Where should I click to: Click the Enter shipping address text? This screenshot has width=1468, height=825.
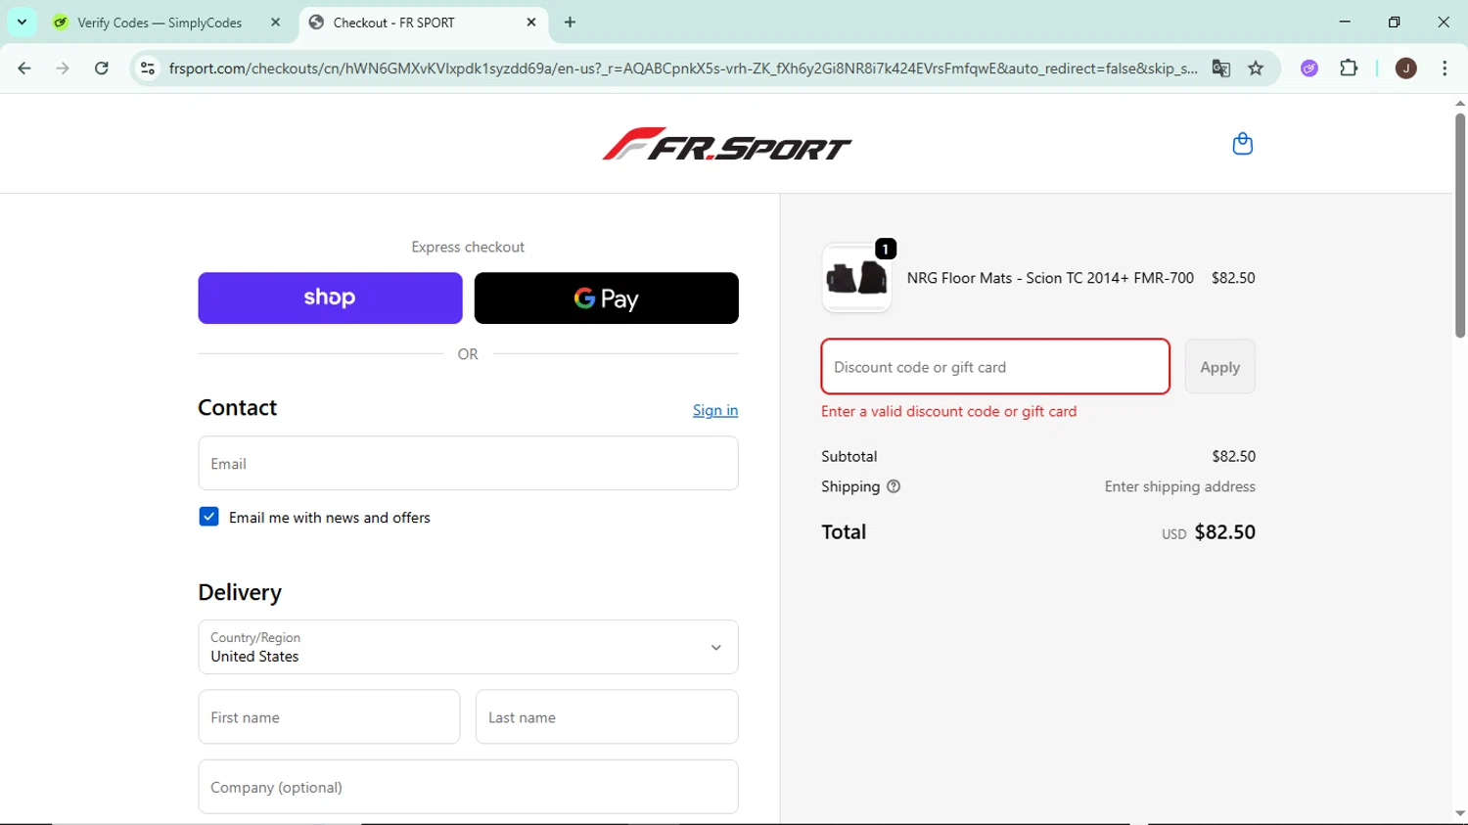tap(1179, 486)
